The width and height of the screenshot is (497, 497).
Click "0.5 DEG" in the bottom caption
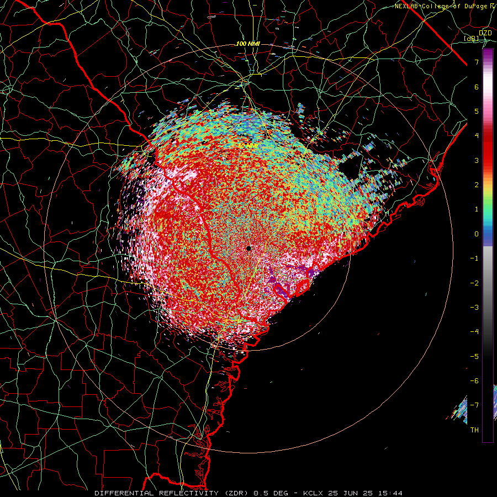point(271,493)
